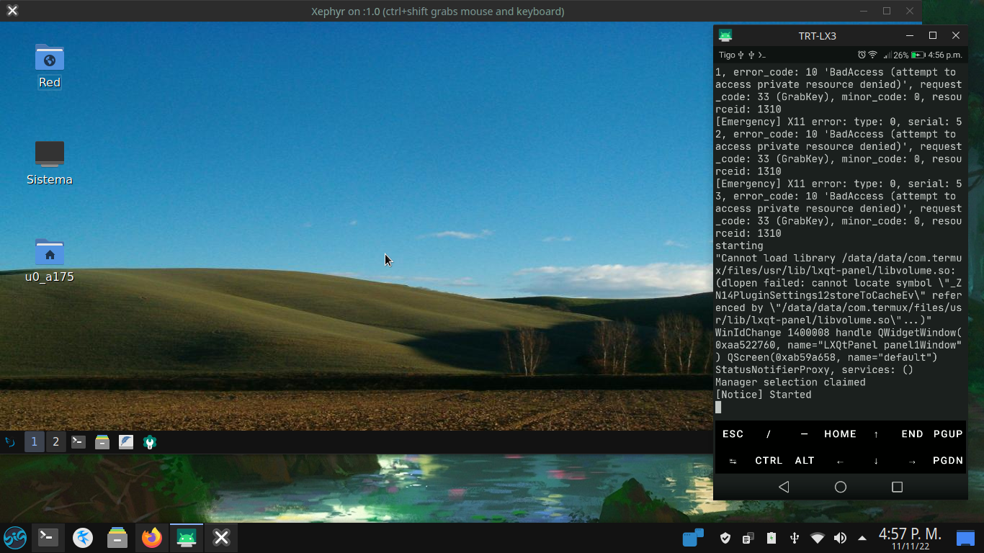Open Wi-Fi network tray icon
This screenshot has width=984, height=553.
[x=818, y=538]
